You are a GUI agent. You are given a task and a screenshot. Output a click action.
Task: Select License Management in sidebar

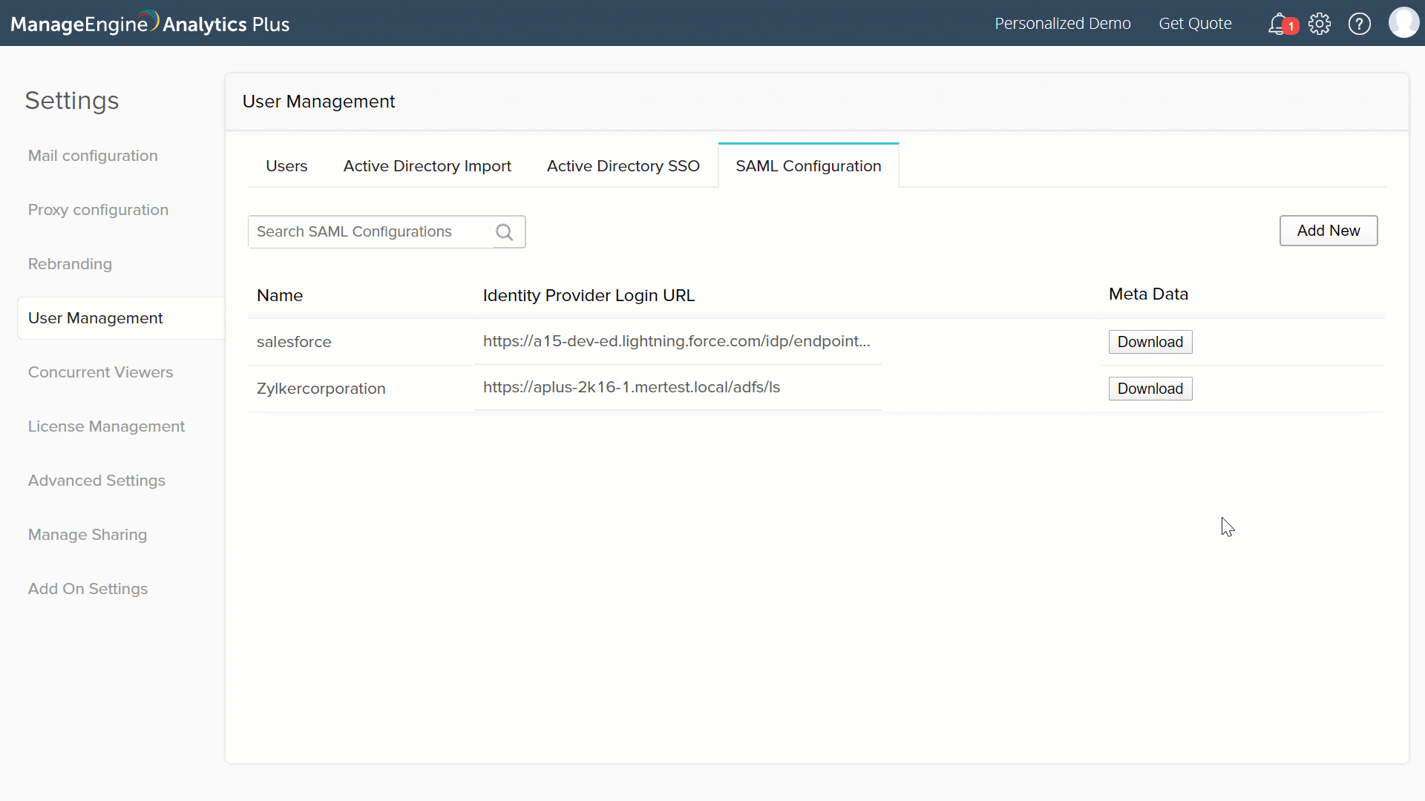[x=106, y=426]
